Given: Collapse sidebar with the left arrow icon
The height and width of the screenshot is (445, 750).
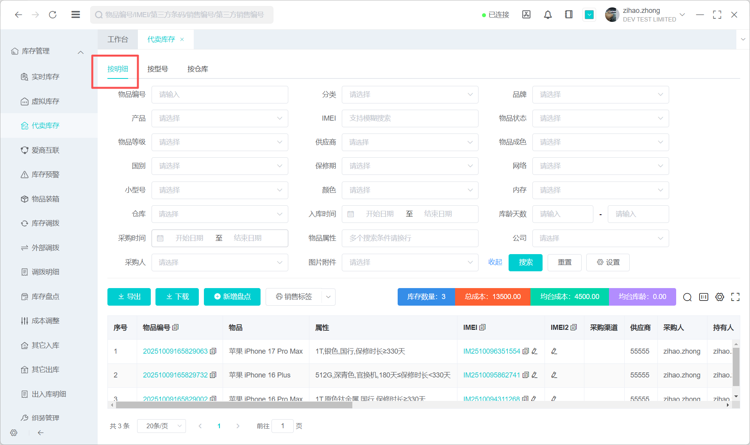Looking at the screenshot, I should point(41,433).
